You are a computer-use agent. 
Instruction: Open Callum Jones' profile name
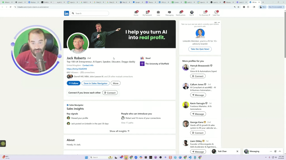point(197,84)
